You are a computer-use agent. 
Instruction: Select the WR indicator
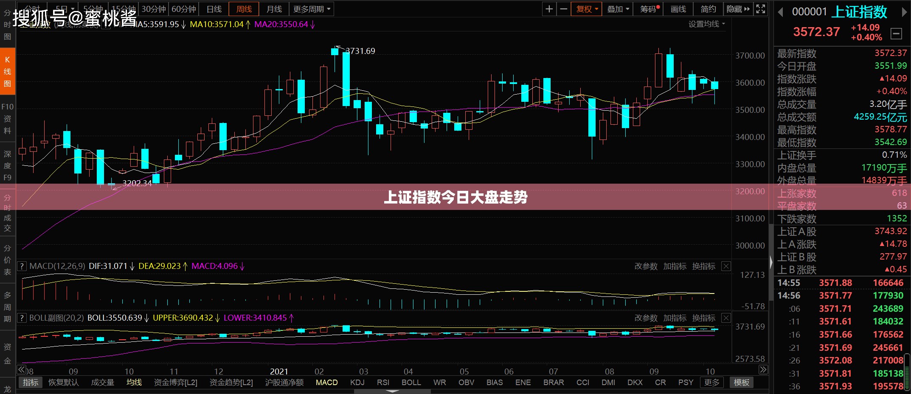pos(440,383)
